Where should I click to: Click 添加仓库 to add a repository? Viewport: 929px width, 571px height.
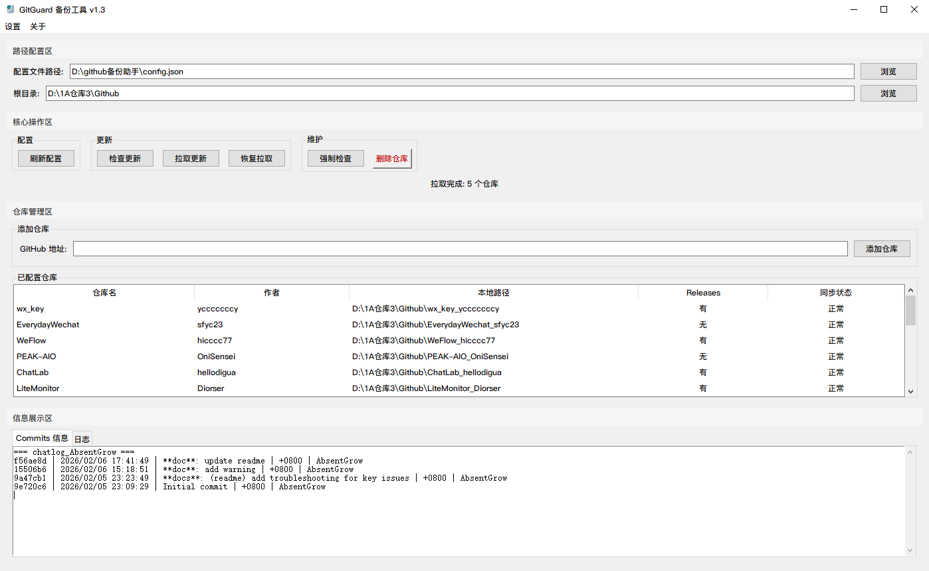pos(882,248)
